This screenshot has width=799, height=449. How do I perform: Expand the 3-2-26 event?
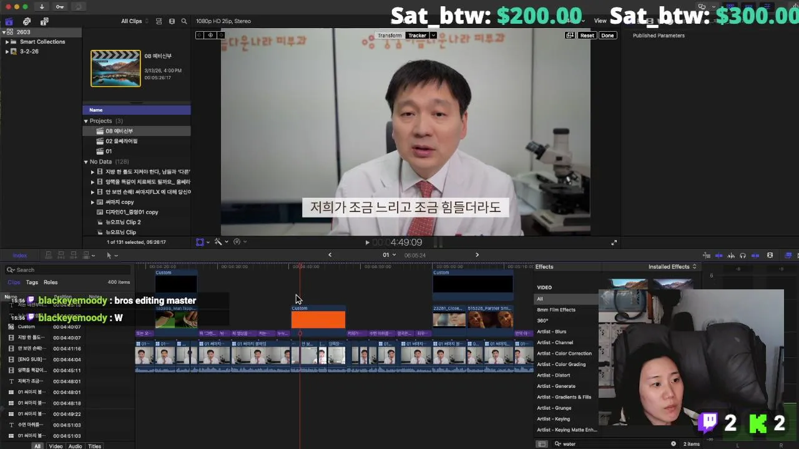pyautogui.click(x=7, y=52)
